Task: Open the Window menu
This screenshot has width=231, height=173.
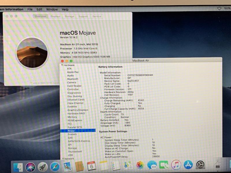Action: 52,10
